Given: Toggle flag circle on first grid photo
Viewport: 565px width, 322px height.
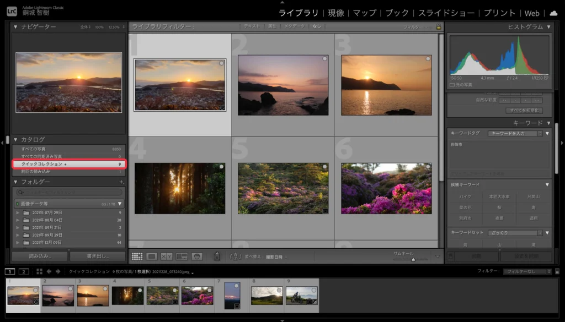Looking at the screenshot, I should click(221, 64).
